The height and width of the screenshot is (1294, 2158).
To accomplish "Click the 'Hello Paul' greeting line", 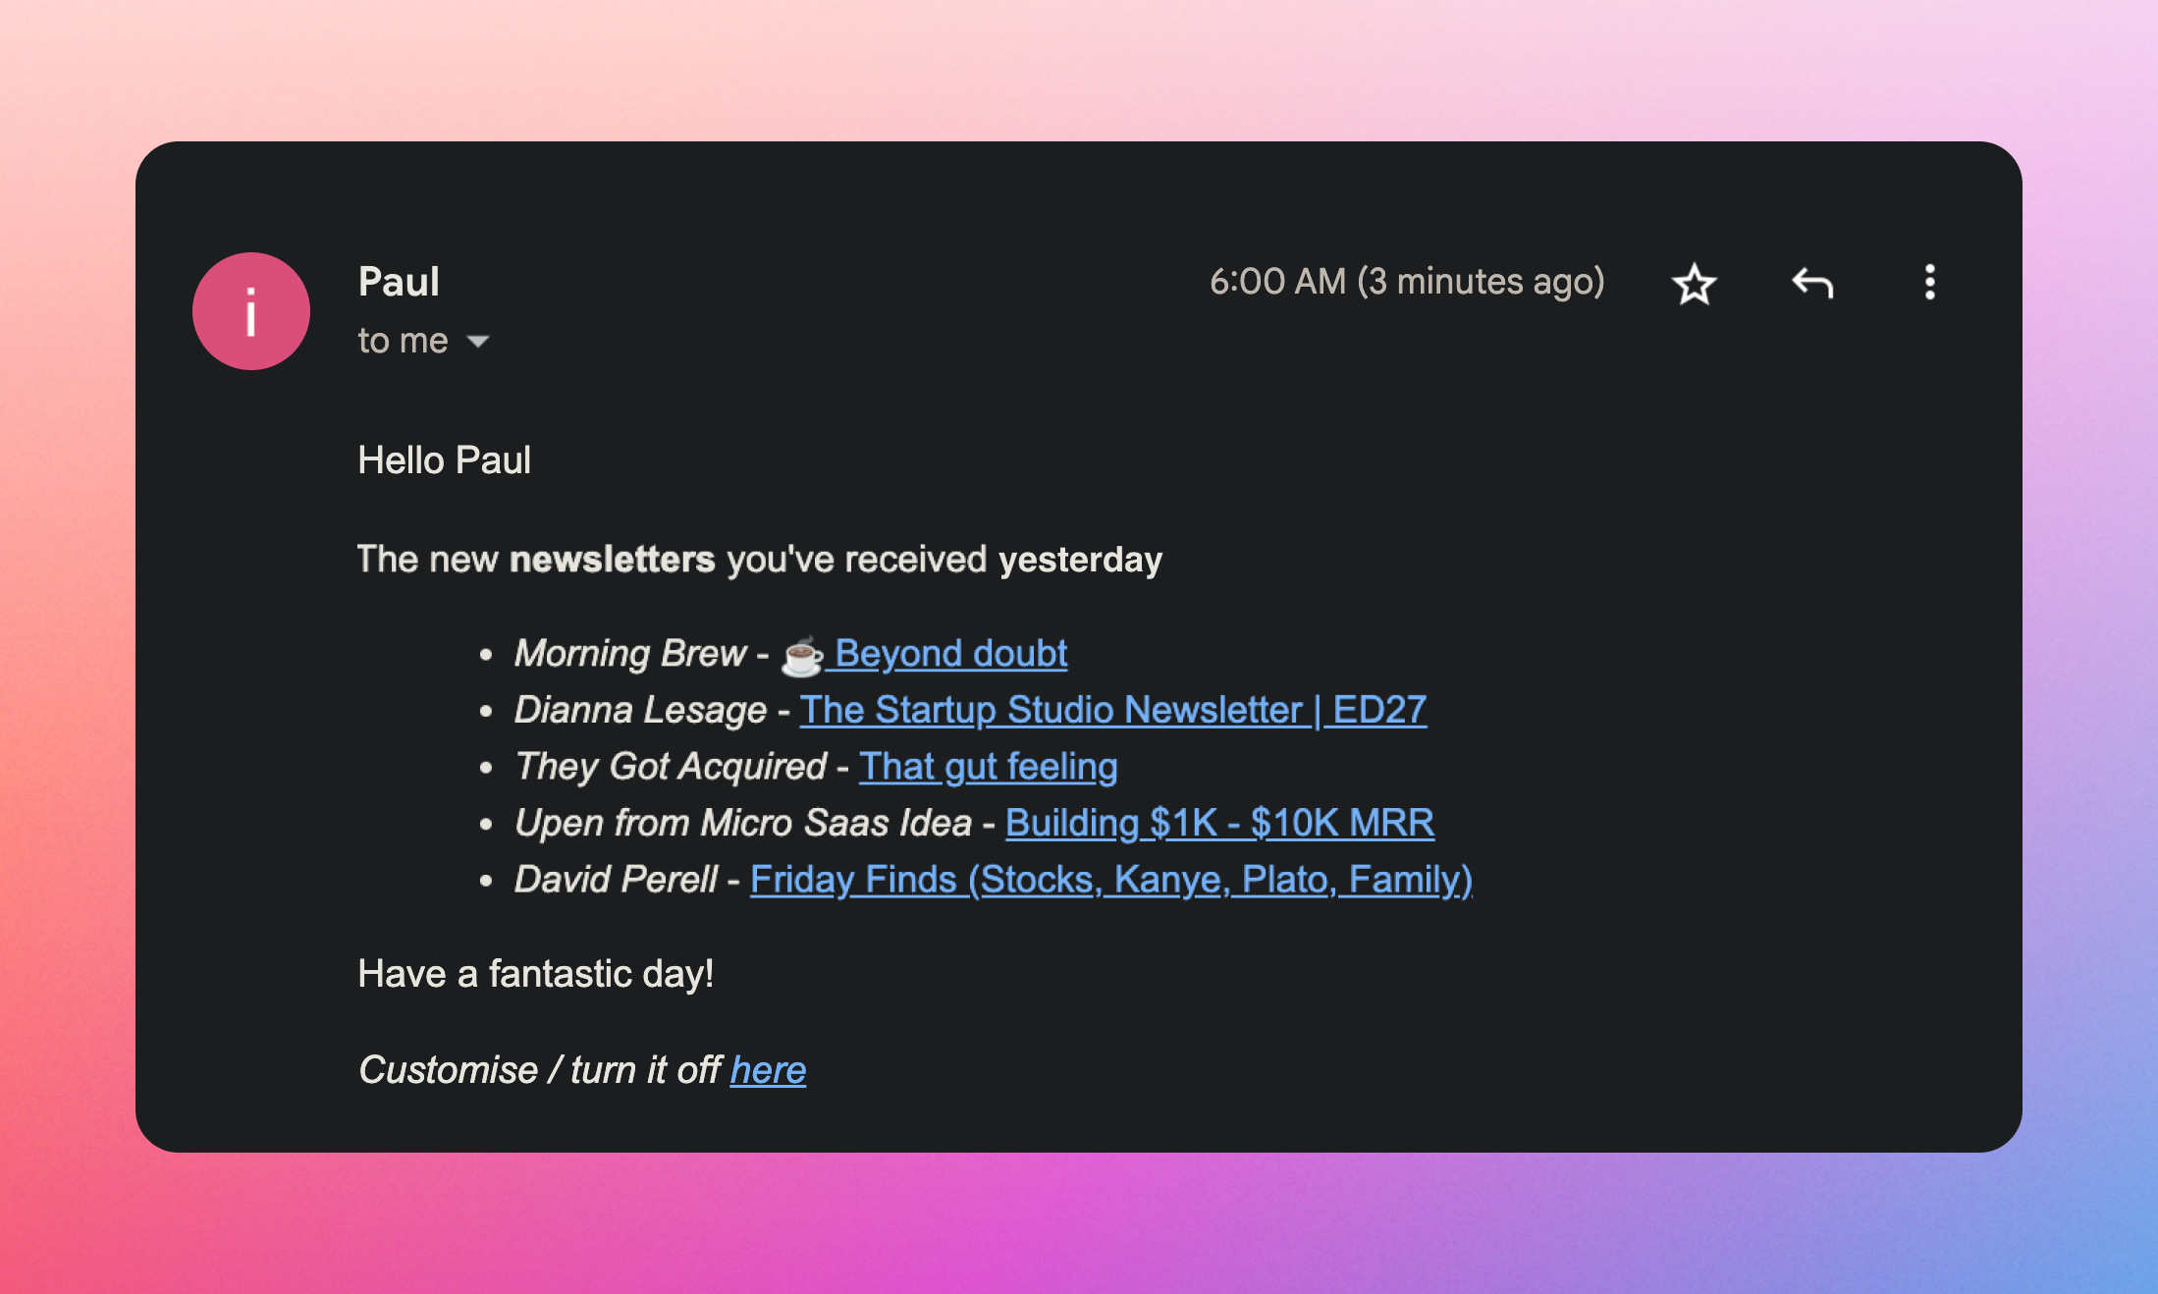I will [444, 460].
